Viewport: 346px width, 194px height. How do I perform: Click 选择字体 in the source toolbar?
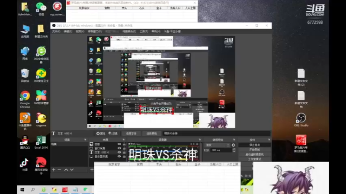pos(131,134)
